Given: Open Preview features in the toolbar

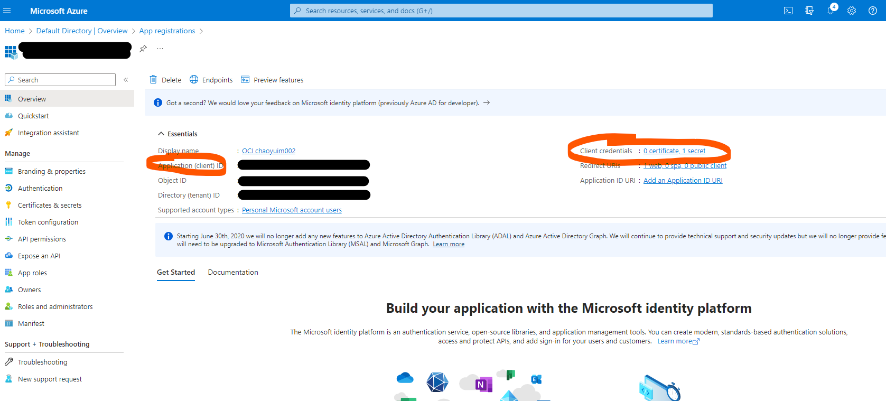Looking at the screenshot, I should click(x=272, y=80).
